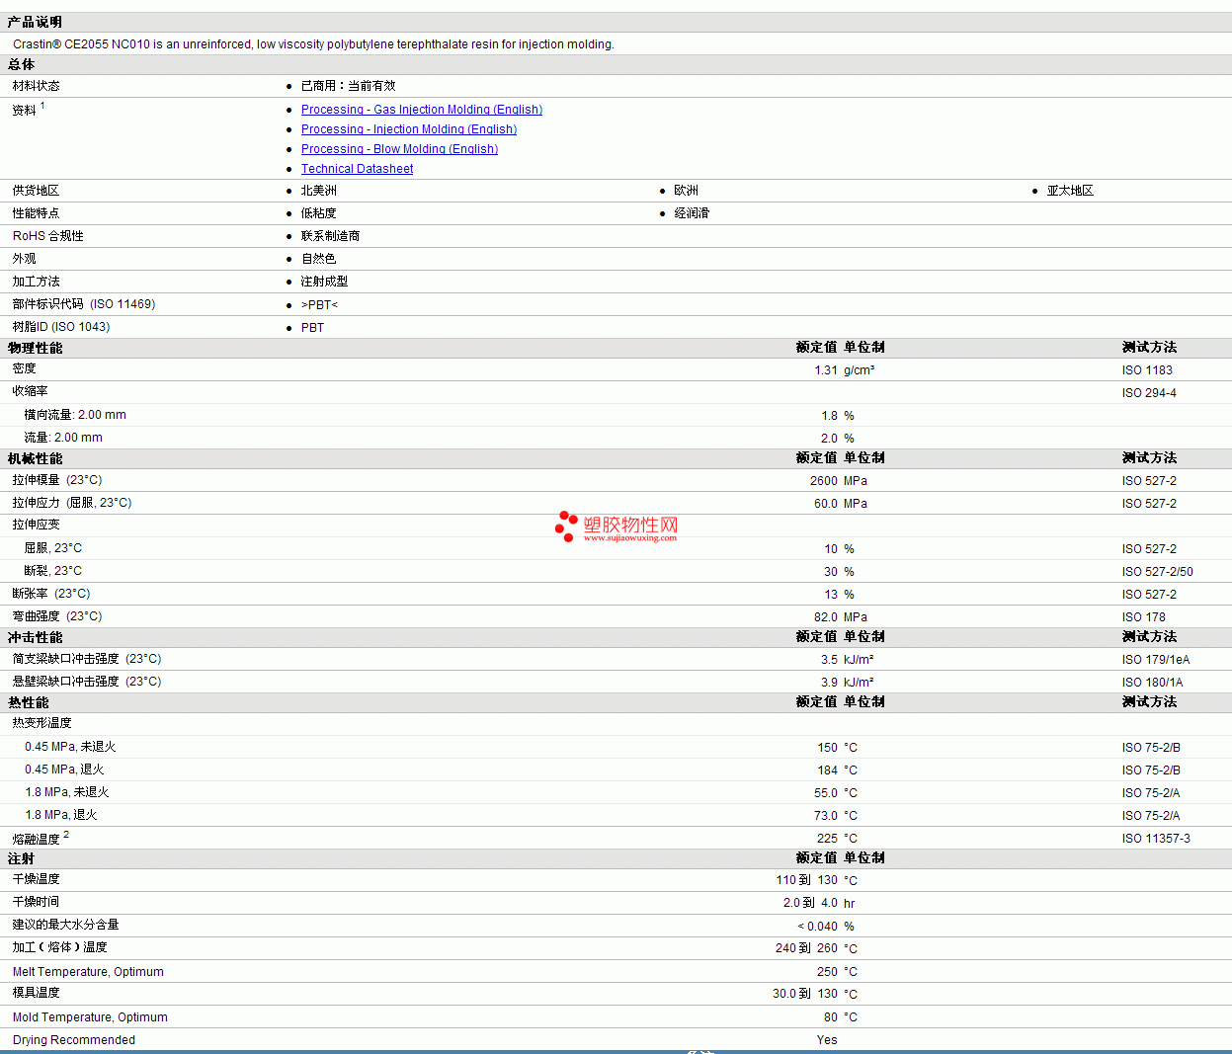Click the 悬壁梁缺口冲击强度 (23°C) label
Image resolution: width=1232 pixels, height=1054 pixels.
(x=87, y=682)
